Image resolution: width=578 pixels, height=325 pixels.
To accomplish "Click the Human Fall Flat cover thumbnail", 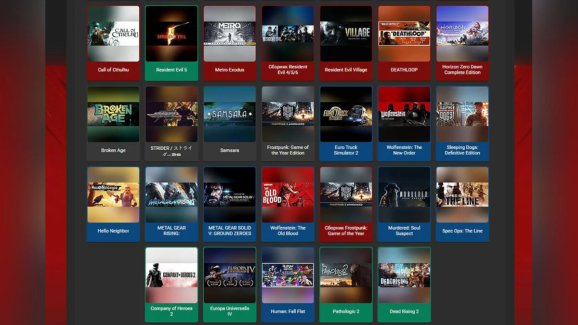I will click(288, 275).
